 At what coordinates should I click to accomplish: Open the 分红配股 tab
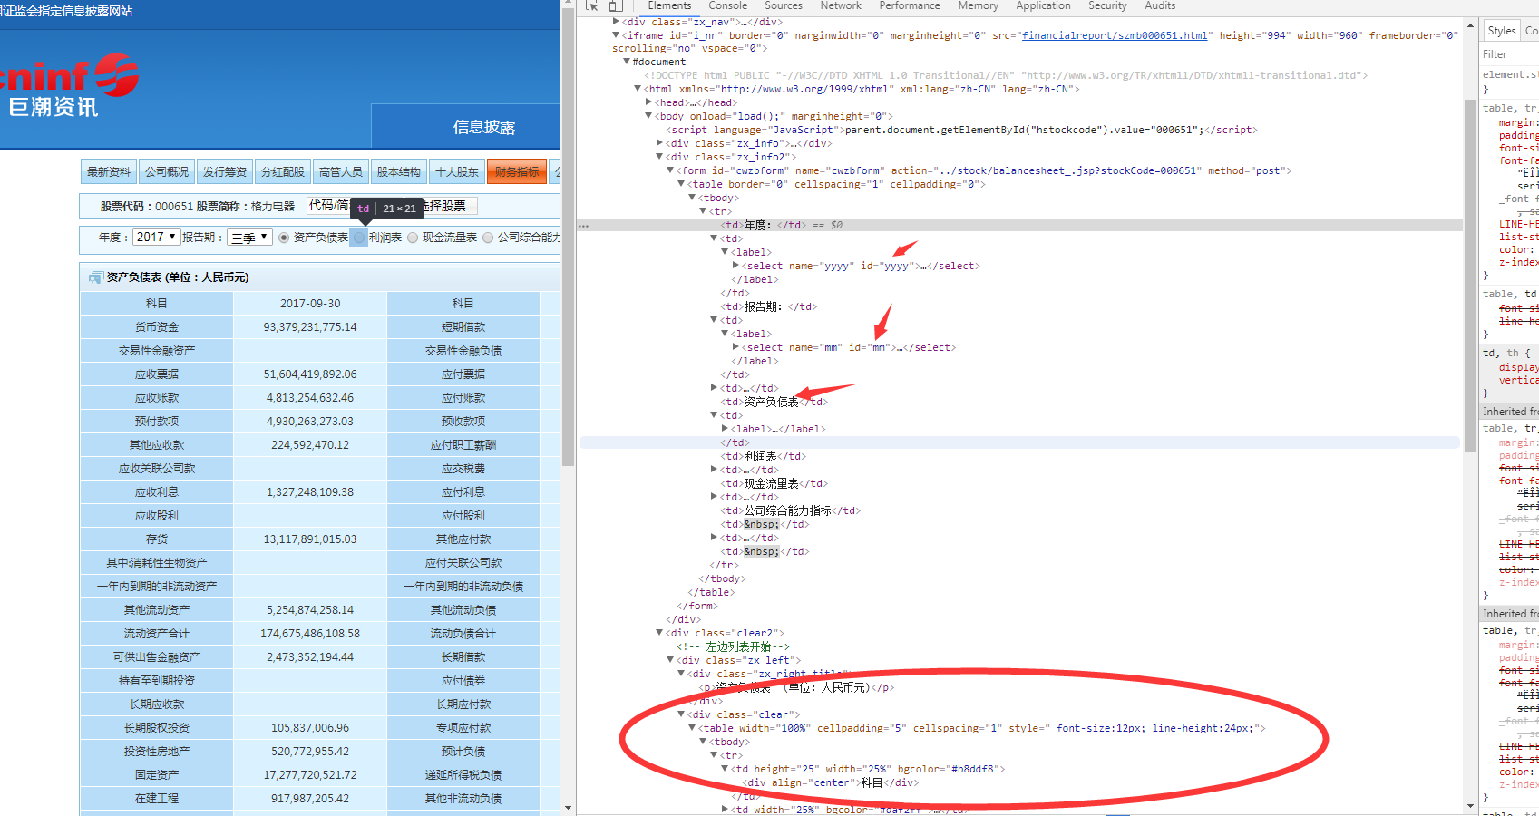pos(283,171)
